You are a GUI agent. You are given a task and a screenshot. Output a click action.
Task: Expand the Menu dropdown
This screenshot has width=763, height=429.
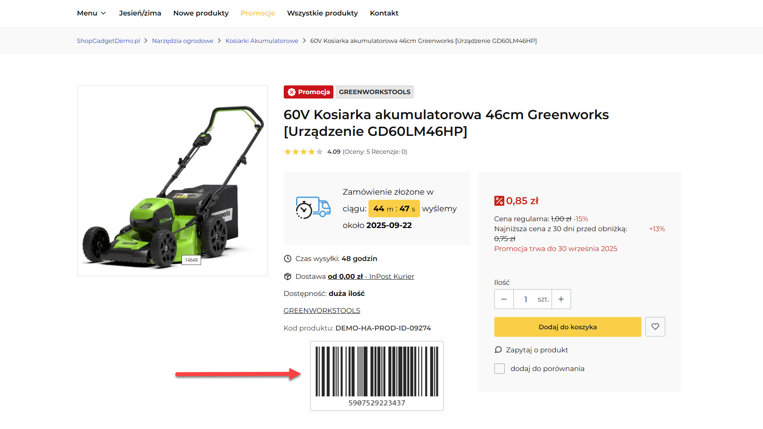tap(91, 13)
